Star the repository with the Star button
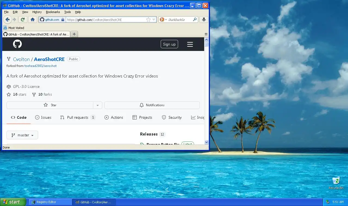 pos(50,105)
